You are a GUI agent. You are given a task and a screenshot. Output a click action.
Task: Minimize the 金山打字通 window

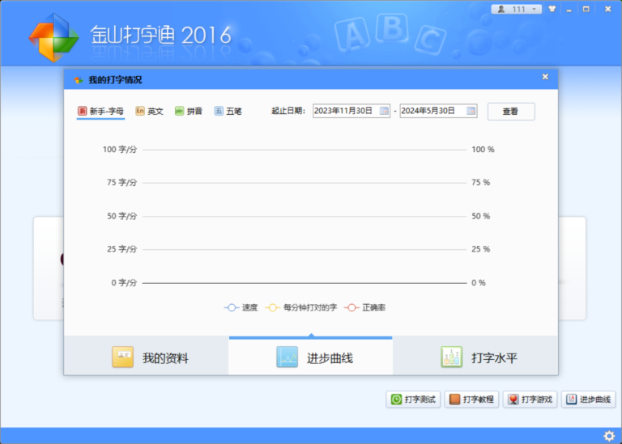[x=569, y=9]
